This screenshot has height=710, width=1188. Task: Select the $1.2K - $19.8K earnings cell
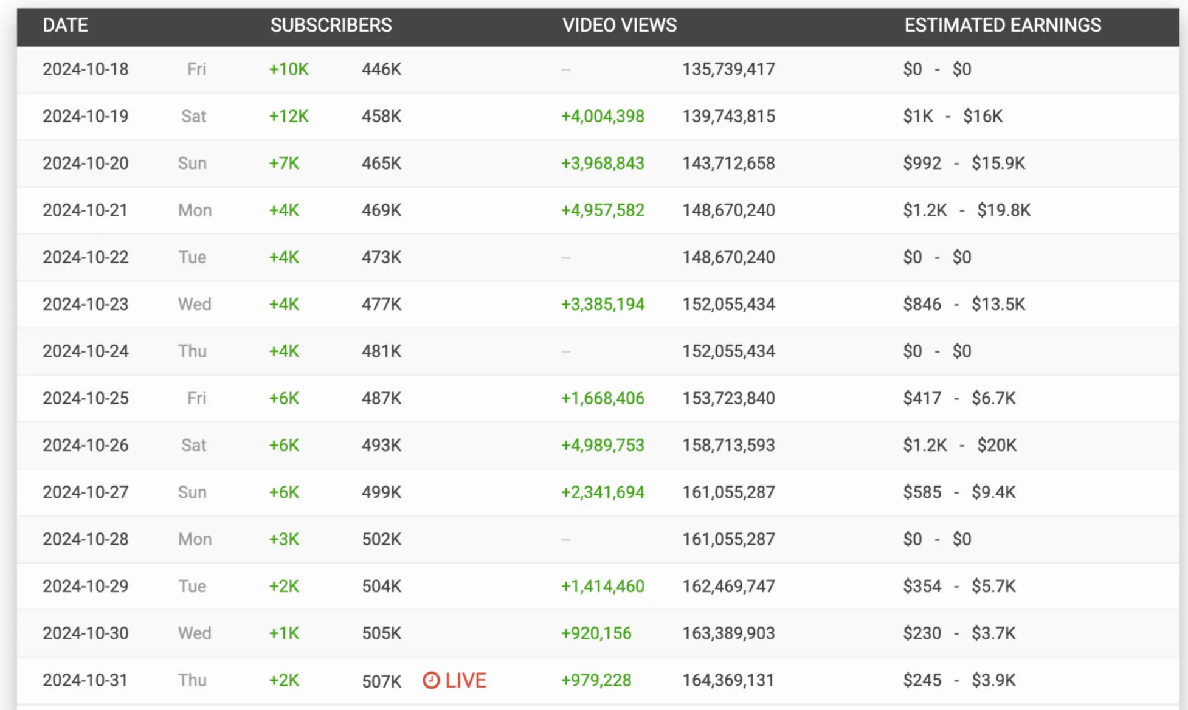coord(966,210)
